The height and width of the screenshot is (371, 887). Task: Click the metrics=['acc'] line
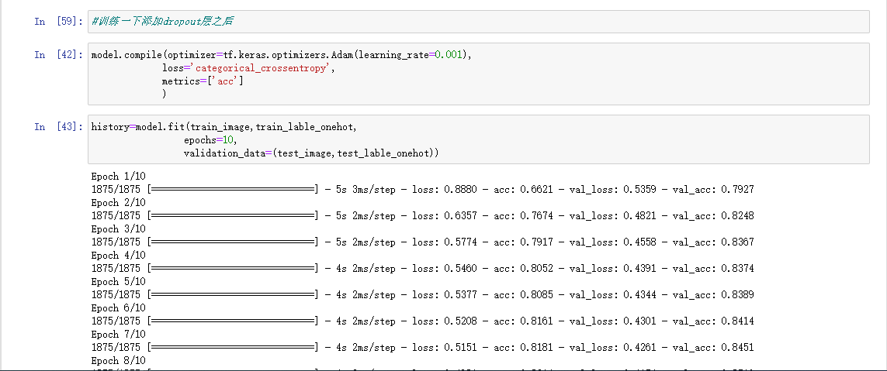(202, 81)
